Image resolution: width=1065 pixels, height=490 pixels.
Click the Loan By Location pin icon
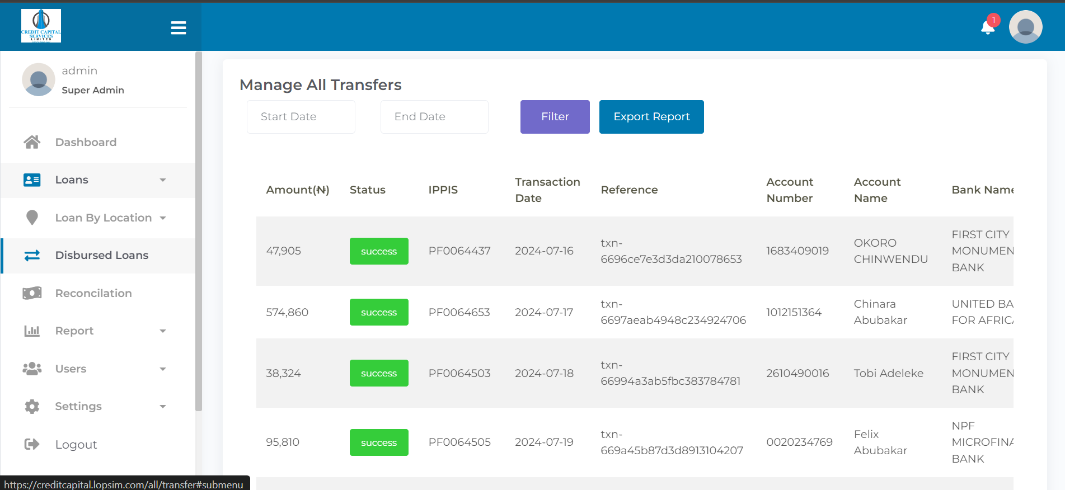tap(32, 218)
